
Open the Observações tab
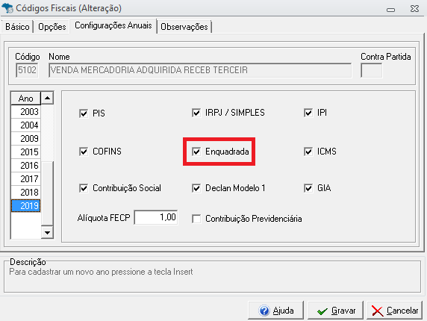point(184,27)
